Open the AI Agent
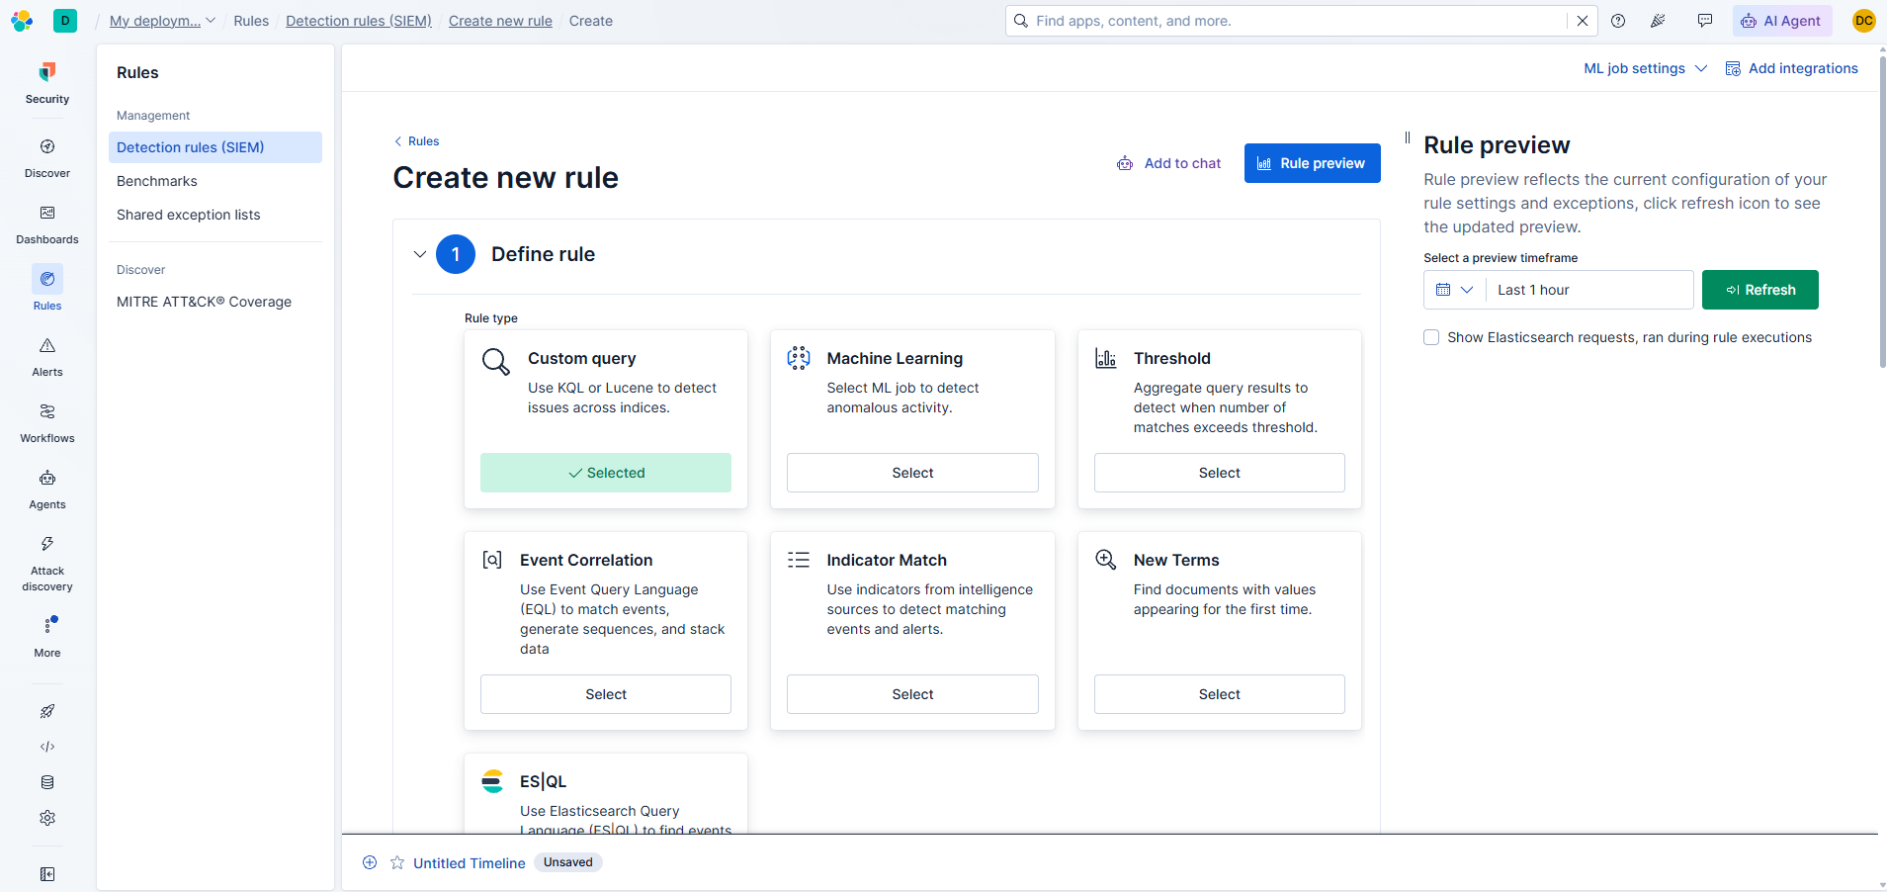 [x=1781, y=21]
